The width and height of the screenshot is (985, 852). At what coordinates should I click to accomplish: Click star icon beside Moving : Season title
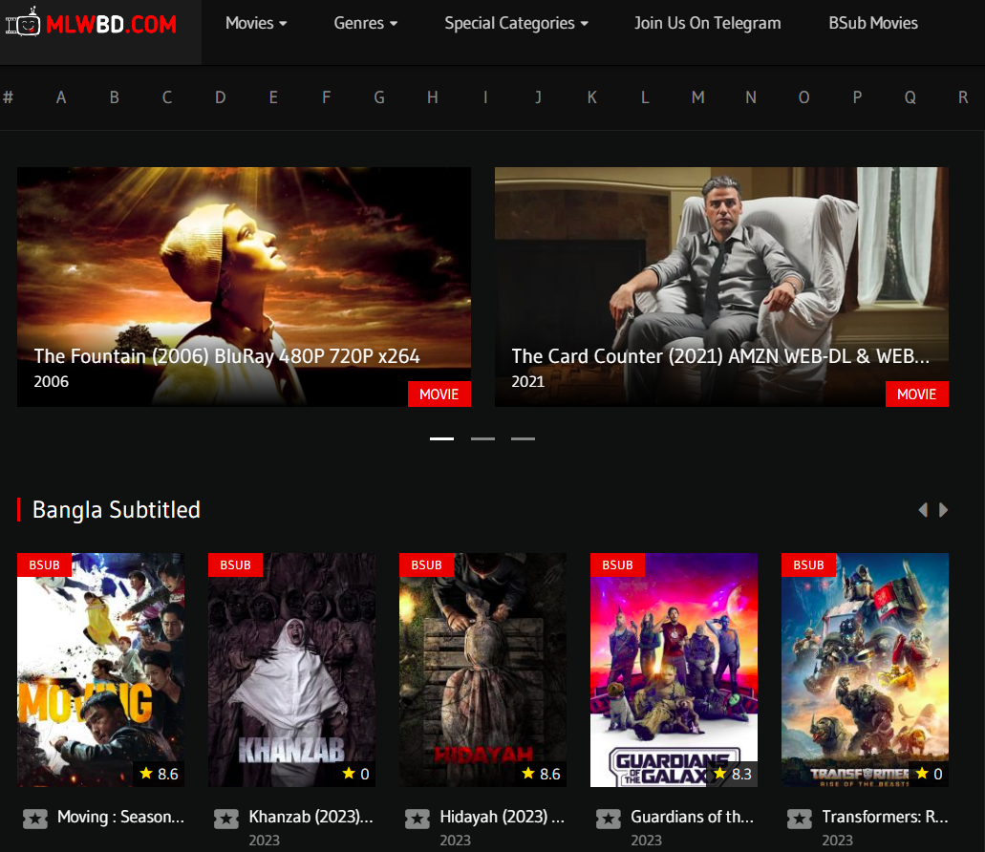coord(35,819)
